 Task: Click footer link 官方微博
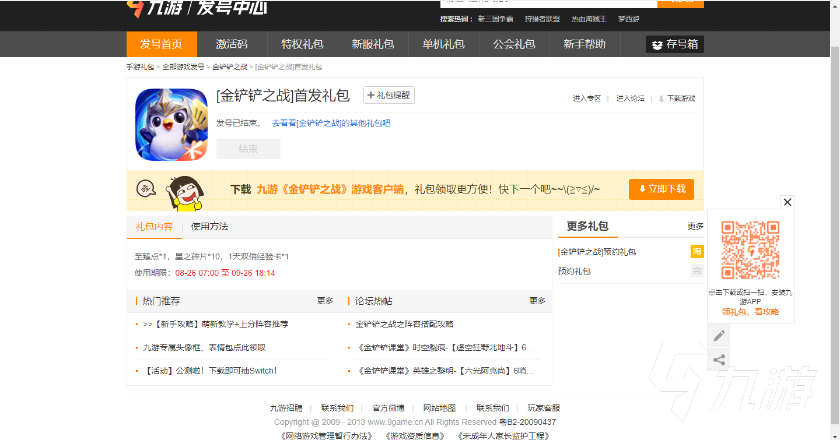click(x=388, y=408)
